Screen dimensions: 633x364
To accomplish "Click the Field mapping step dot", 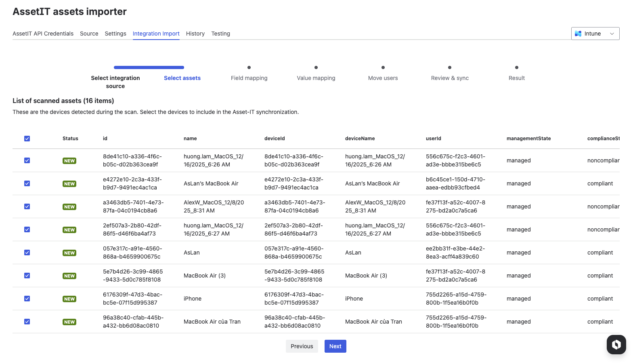I will coord(249,67).
